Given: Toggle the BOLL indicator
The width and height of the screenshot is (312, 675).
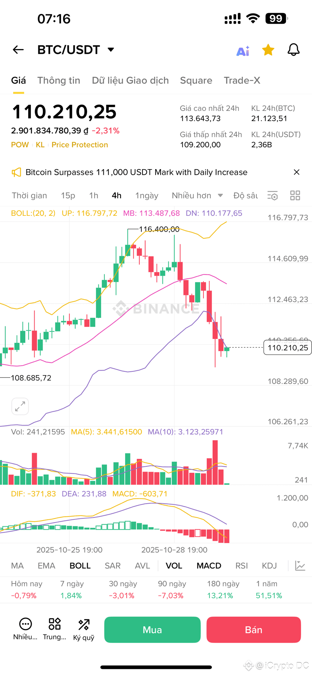Looking at the screenshot, I should 80,566.
